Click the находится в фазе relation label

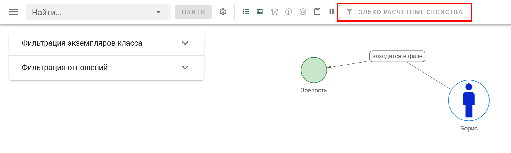[397, 56]
